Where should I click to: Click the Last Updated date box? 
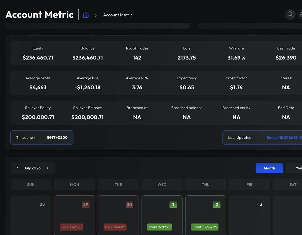pos(262,137)
